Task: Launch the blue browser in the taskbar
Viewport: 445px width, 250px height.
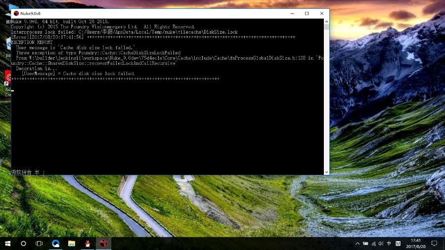Action: point(55,244)
